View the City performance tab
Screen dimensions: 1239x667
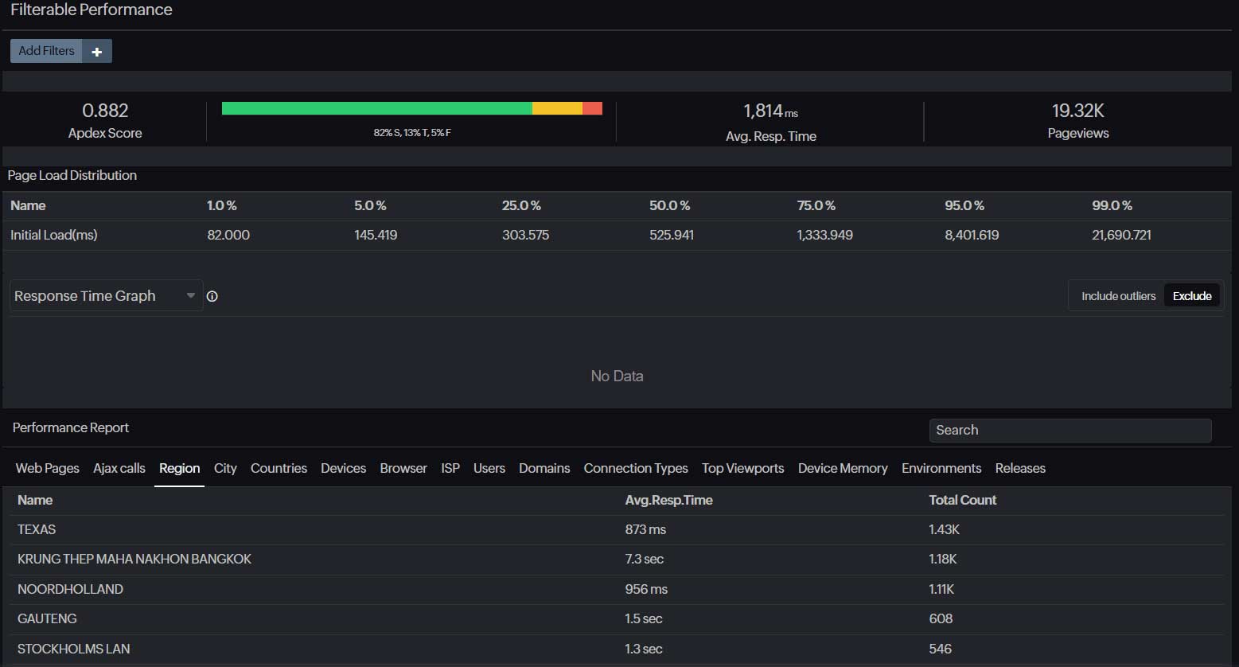[x=225, y=468]
